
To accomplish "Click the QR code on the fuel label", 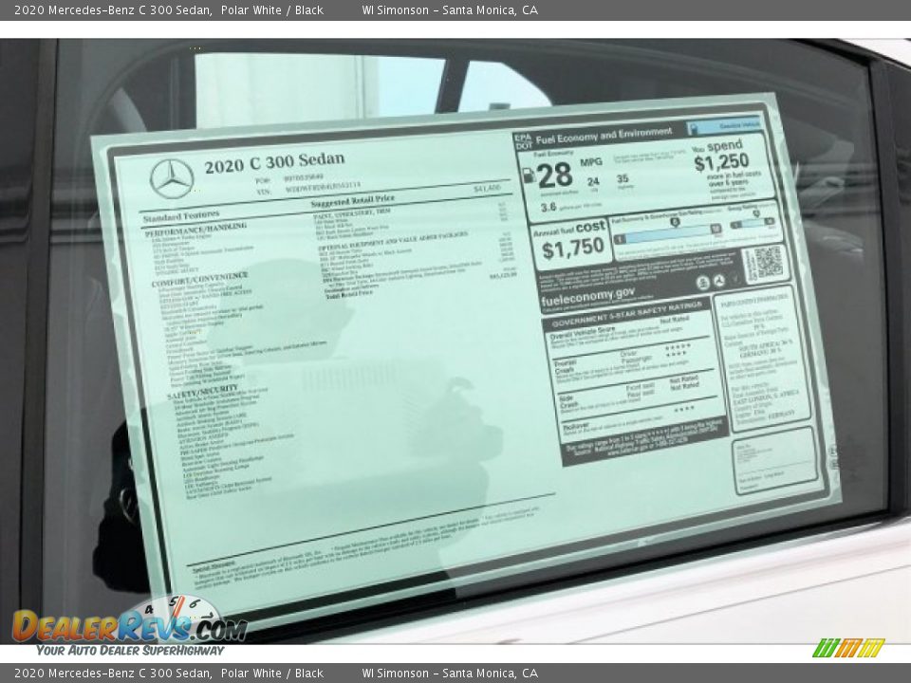I will [x=768, y=263].
